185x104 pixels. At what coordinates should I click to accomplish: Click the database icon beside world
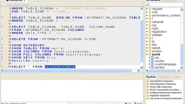[x=150, y=54]
